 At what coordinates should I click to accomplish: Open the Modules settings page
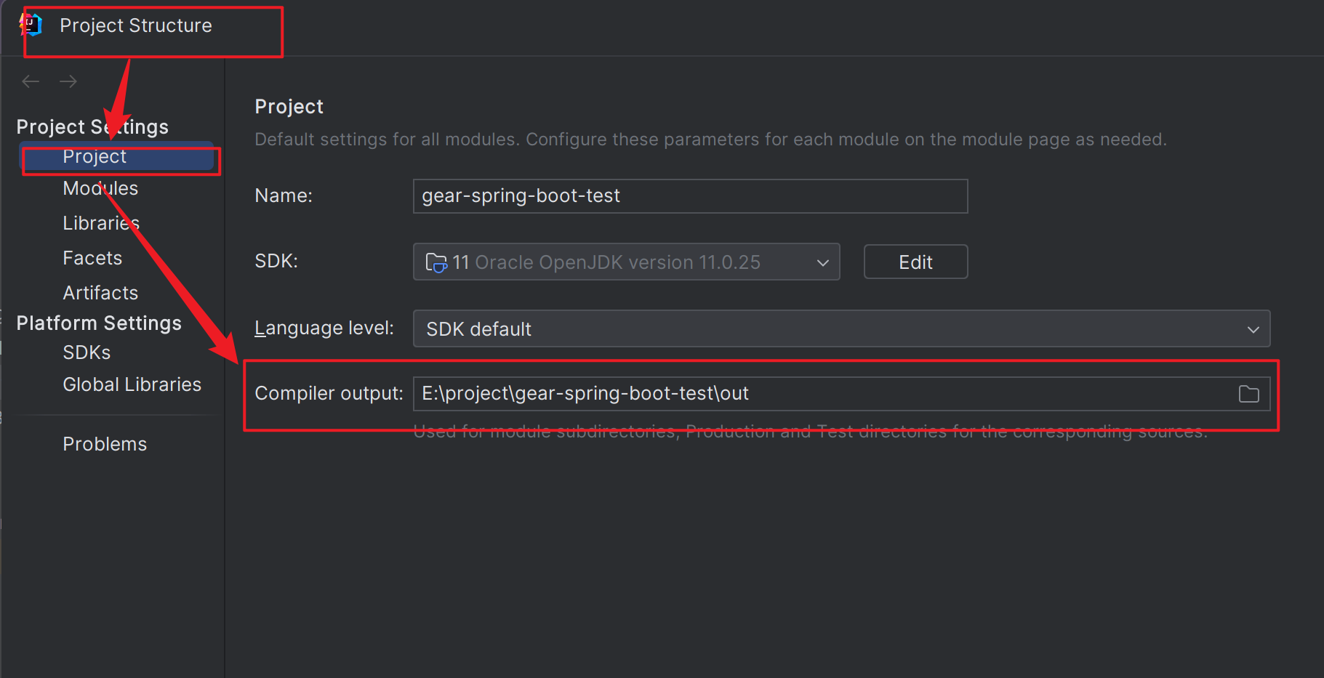tap(100, 188)
